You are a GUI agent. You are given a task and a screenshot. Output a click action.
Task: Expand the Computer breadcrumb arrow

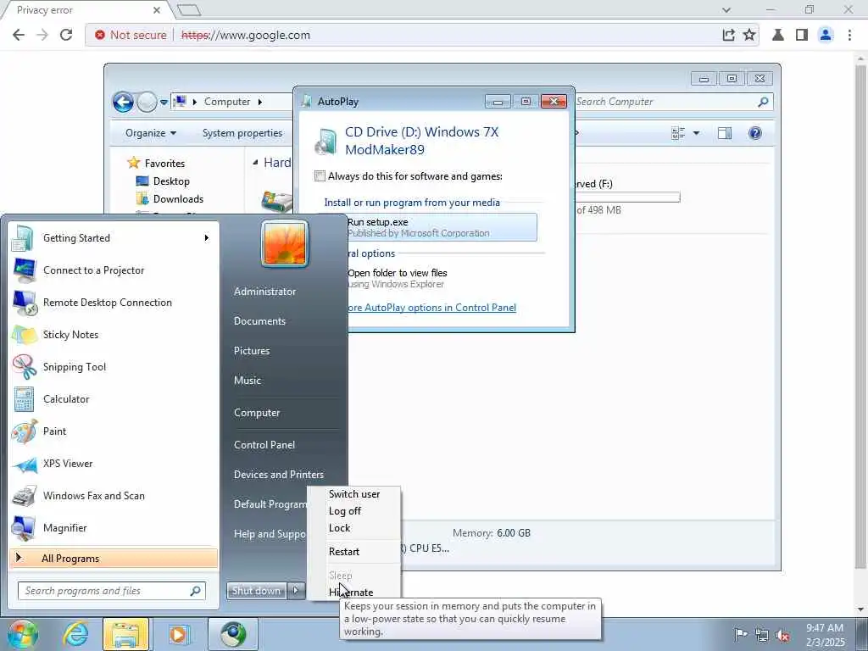point(260,102)
